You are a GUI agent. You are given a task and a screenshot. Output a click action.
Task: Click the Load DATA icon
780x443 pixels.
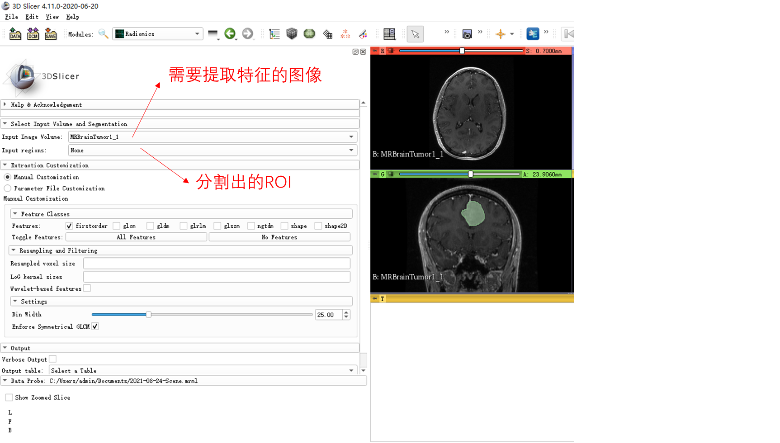(15, 34)
